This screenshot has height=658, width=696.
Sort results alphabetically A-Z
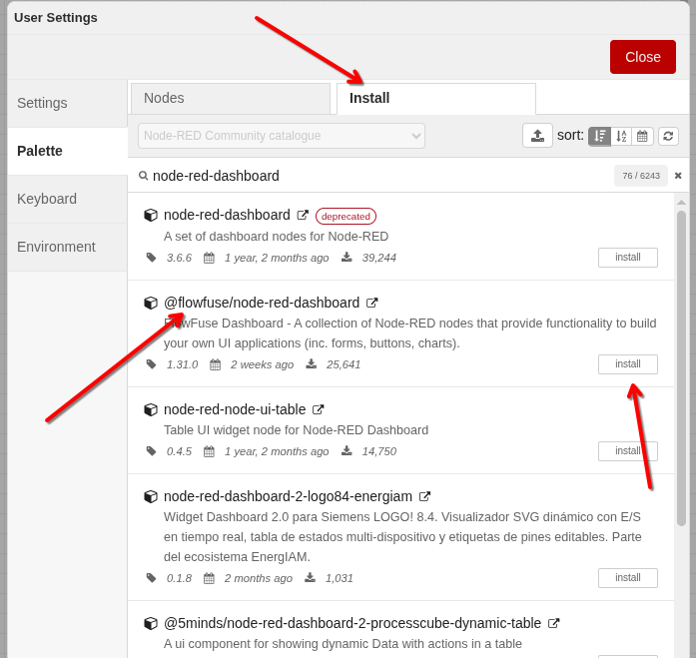pos(621,136)
